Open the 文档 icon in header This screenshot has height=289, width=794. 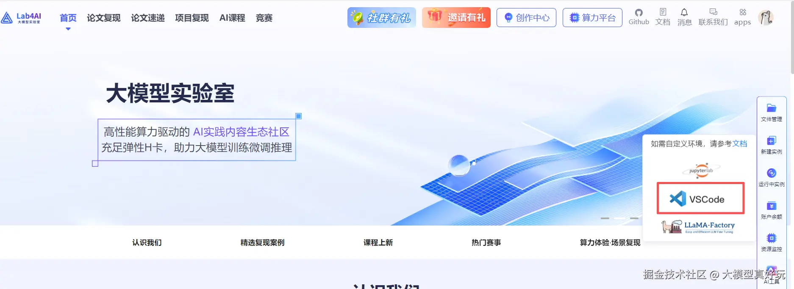coord(663,17)
